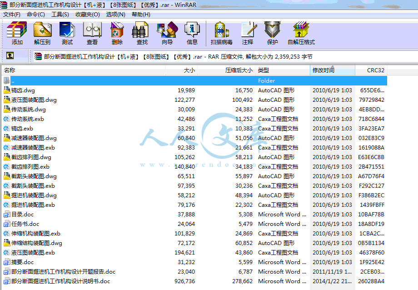Go up one level using arrow button

(10, 55)
